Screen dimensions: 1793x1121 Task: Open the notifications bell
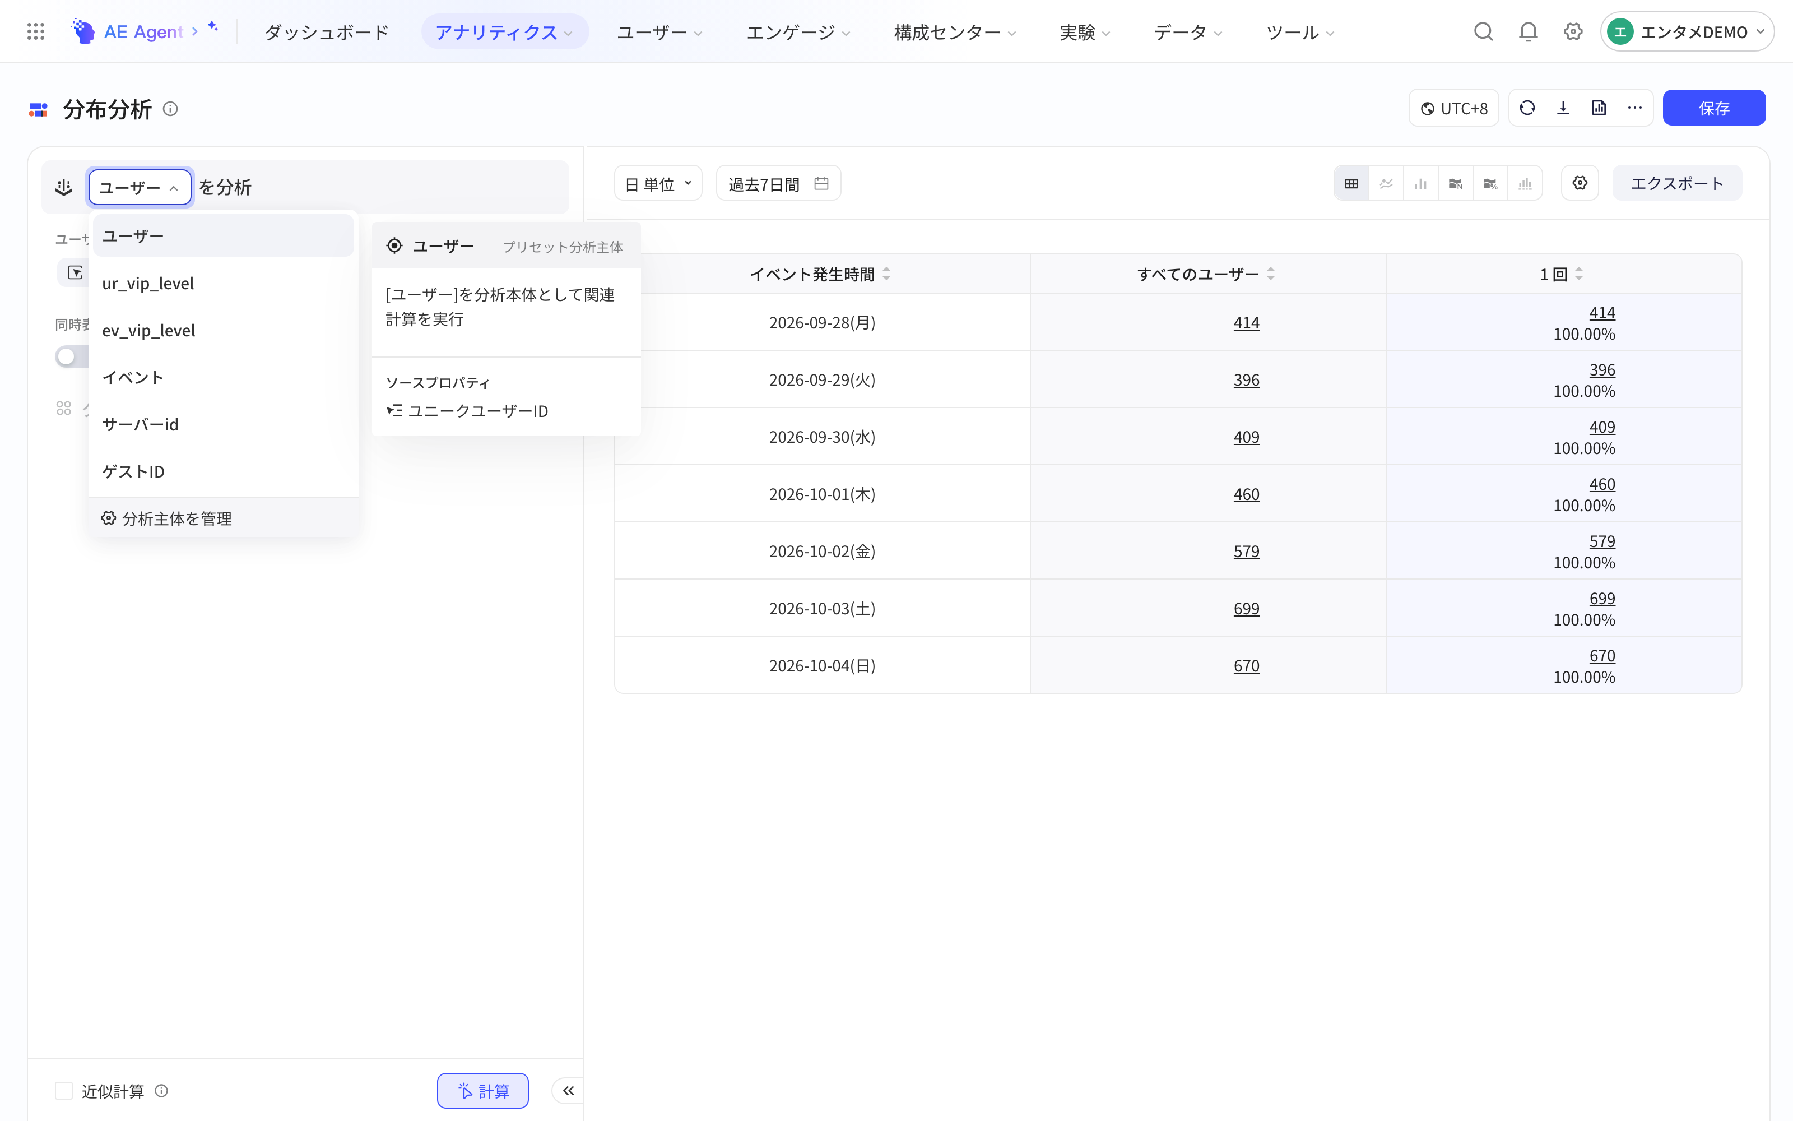[x=1528, y=32]
